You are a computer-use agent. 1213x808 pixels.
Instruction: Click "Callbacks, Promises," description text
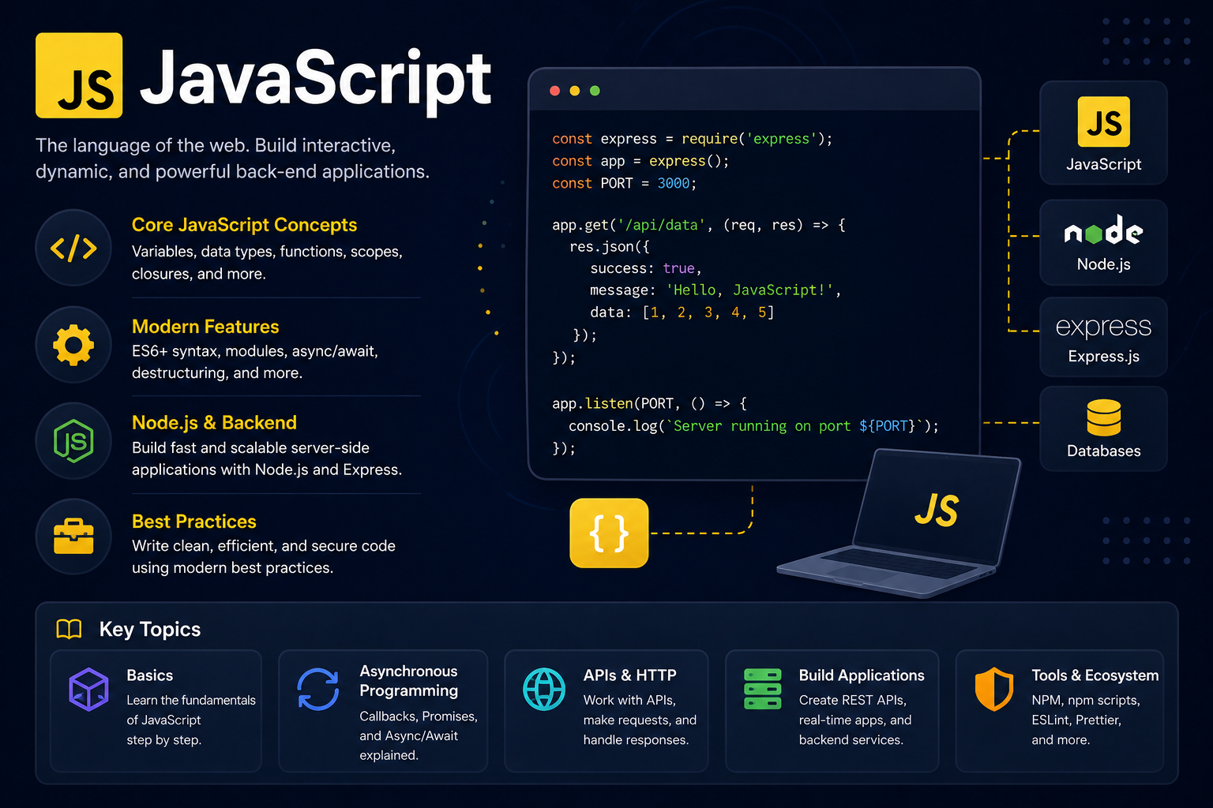tap(419, 716)
